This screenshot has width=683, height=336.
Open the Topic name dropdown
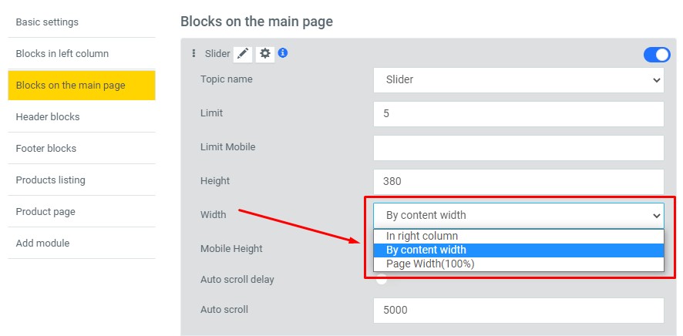(x=518, y=80)
